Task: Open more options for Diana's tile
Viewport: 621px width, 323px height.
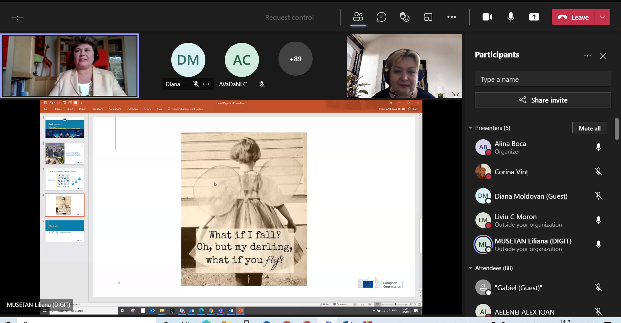Action: (206, 84)
